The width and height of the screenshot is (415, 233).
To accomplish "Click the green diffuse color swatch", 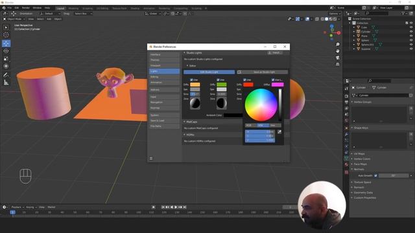I will (x=222, y=85).
